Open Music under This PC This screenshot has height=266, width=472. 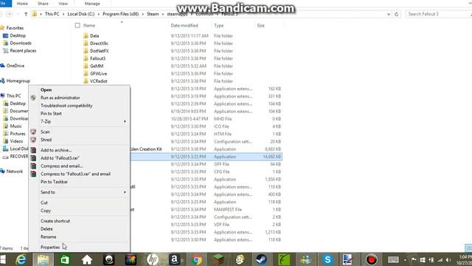tap(15, 126)
